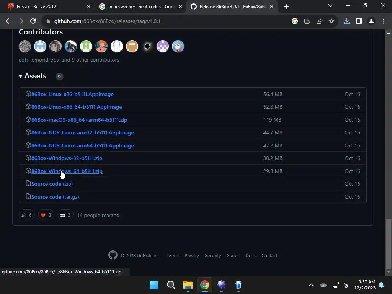Image resolution: width=392 pixels, height=294 pixels.
Task: Go back to the previous page
Action: [8, 21]
